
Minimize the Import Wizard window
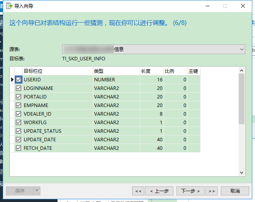coord(208,6)
